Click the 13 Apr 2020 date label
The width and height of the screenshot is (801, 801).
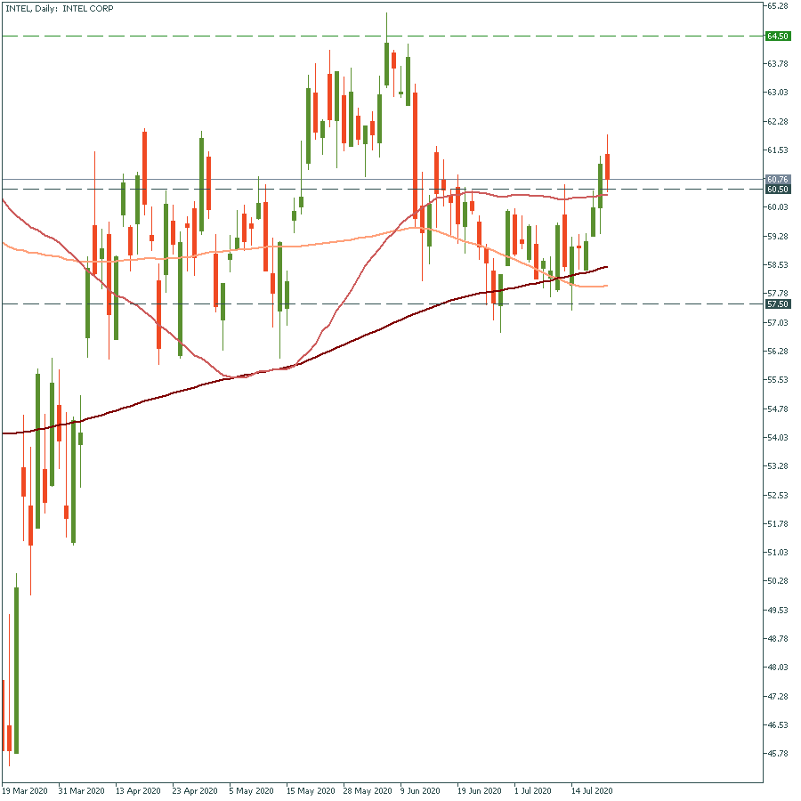coord(138,790)
